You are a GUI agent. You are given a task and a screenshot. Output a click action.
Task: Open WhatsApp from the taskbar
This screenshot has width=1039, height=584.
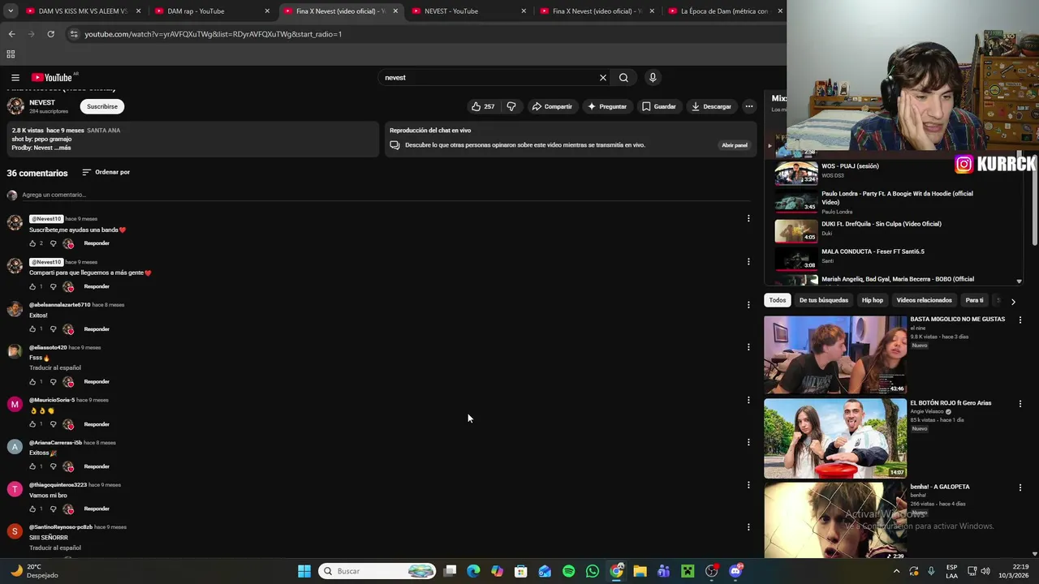593,571
